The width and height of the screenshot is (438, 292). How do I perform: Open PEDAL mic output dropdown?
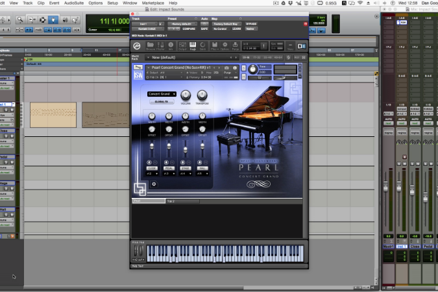point(169,174)
